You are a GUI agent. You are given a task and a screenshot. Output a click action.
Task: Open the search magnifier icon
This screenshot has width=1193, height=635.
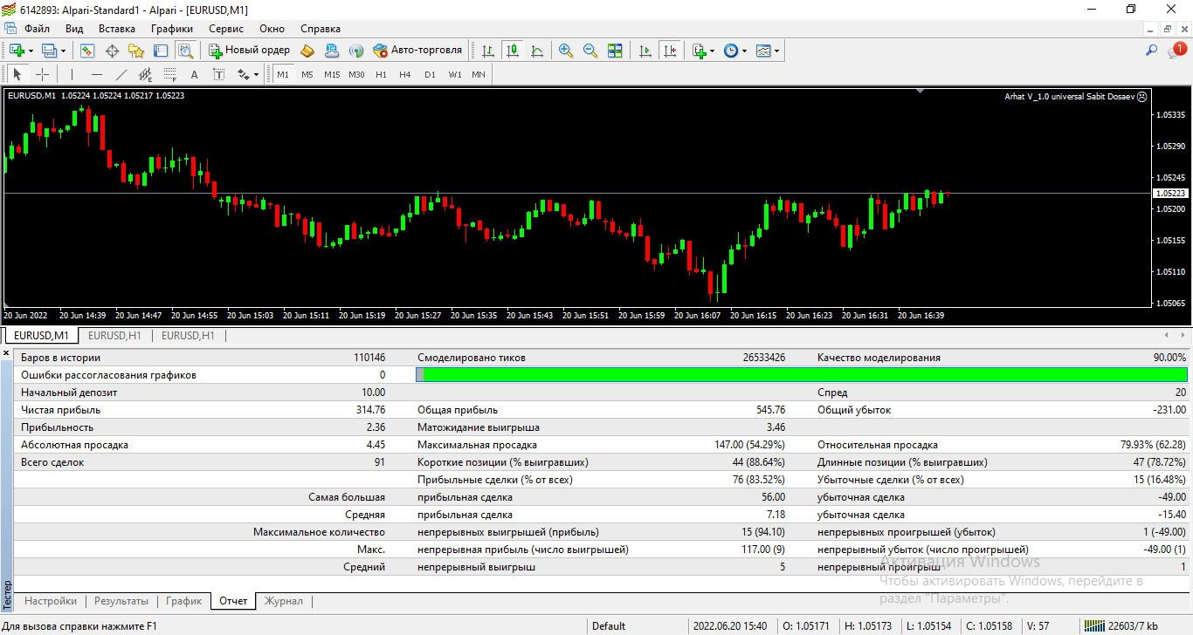pyautogui.click(x=1152, y=51)
